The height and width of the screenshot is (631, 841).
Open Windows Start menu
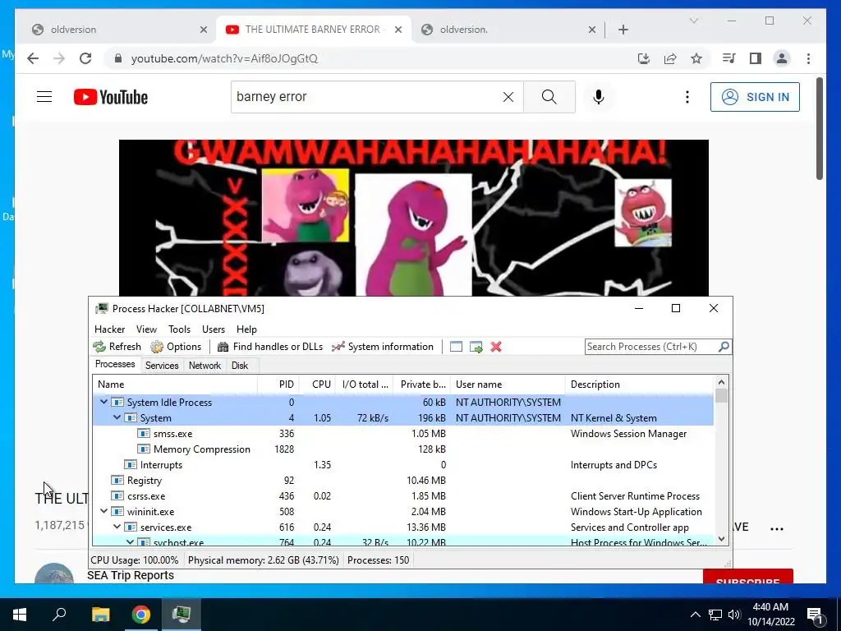pos(20,615)
